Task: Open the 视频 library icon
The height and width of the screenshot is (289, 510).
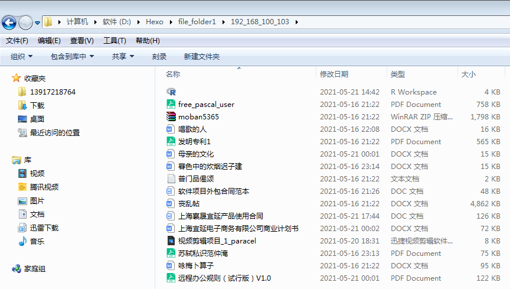Action: click(22, 174)
